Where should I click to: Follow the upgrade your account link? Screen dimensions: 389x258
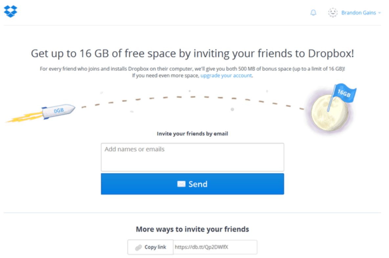coord(226,75)
